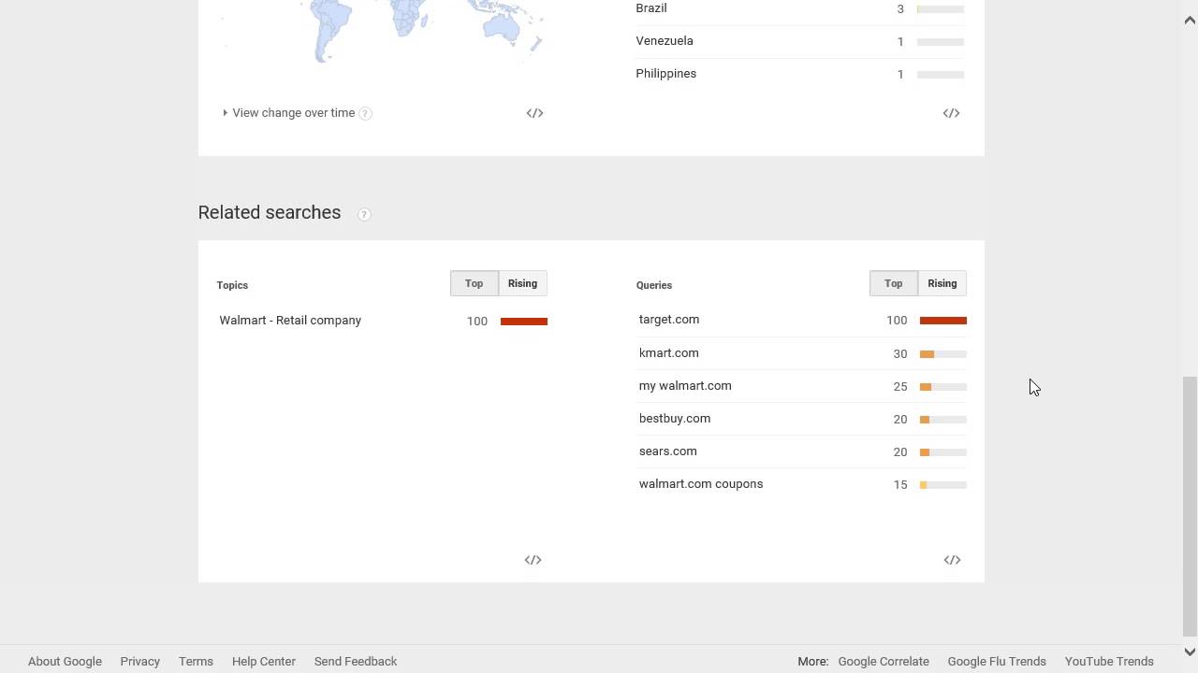Click embed icon at bottom of Queries panel
Image resolution: width=1198 pixels, height=673 pixels.
[x=952, y=560]
